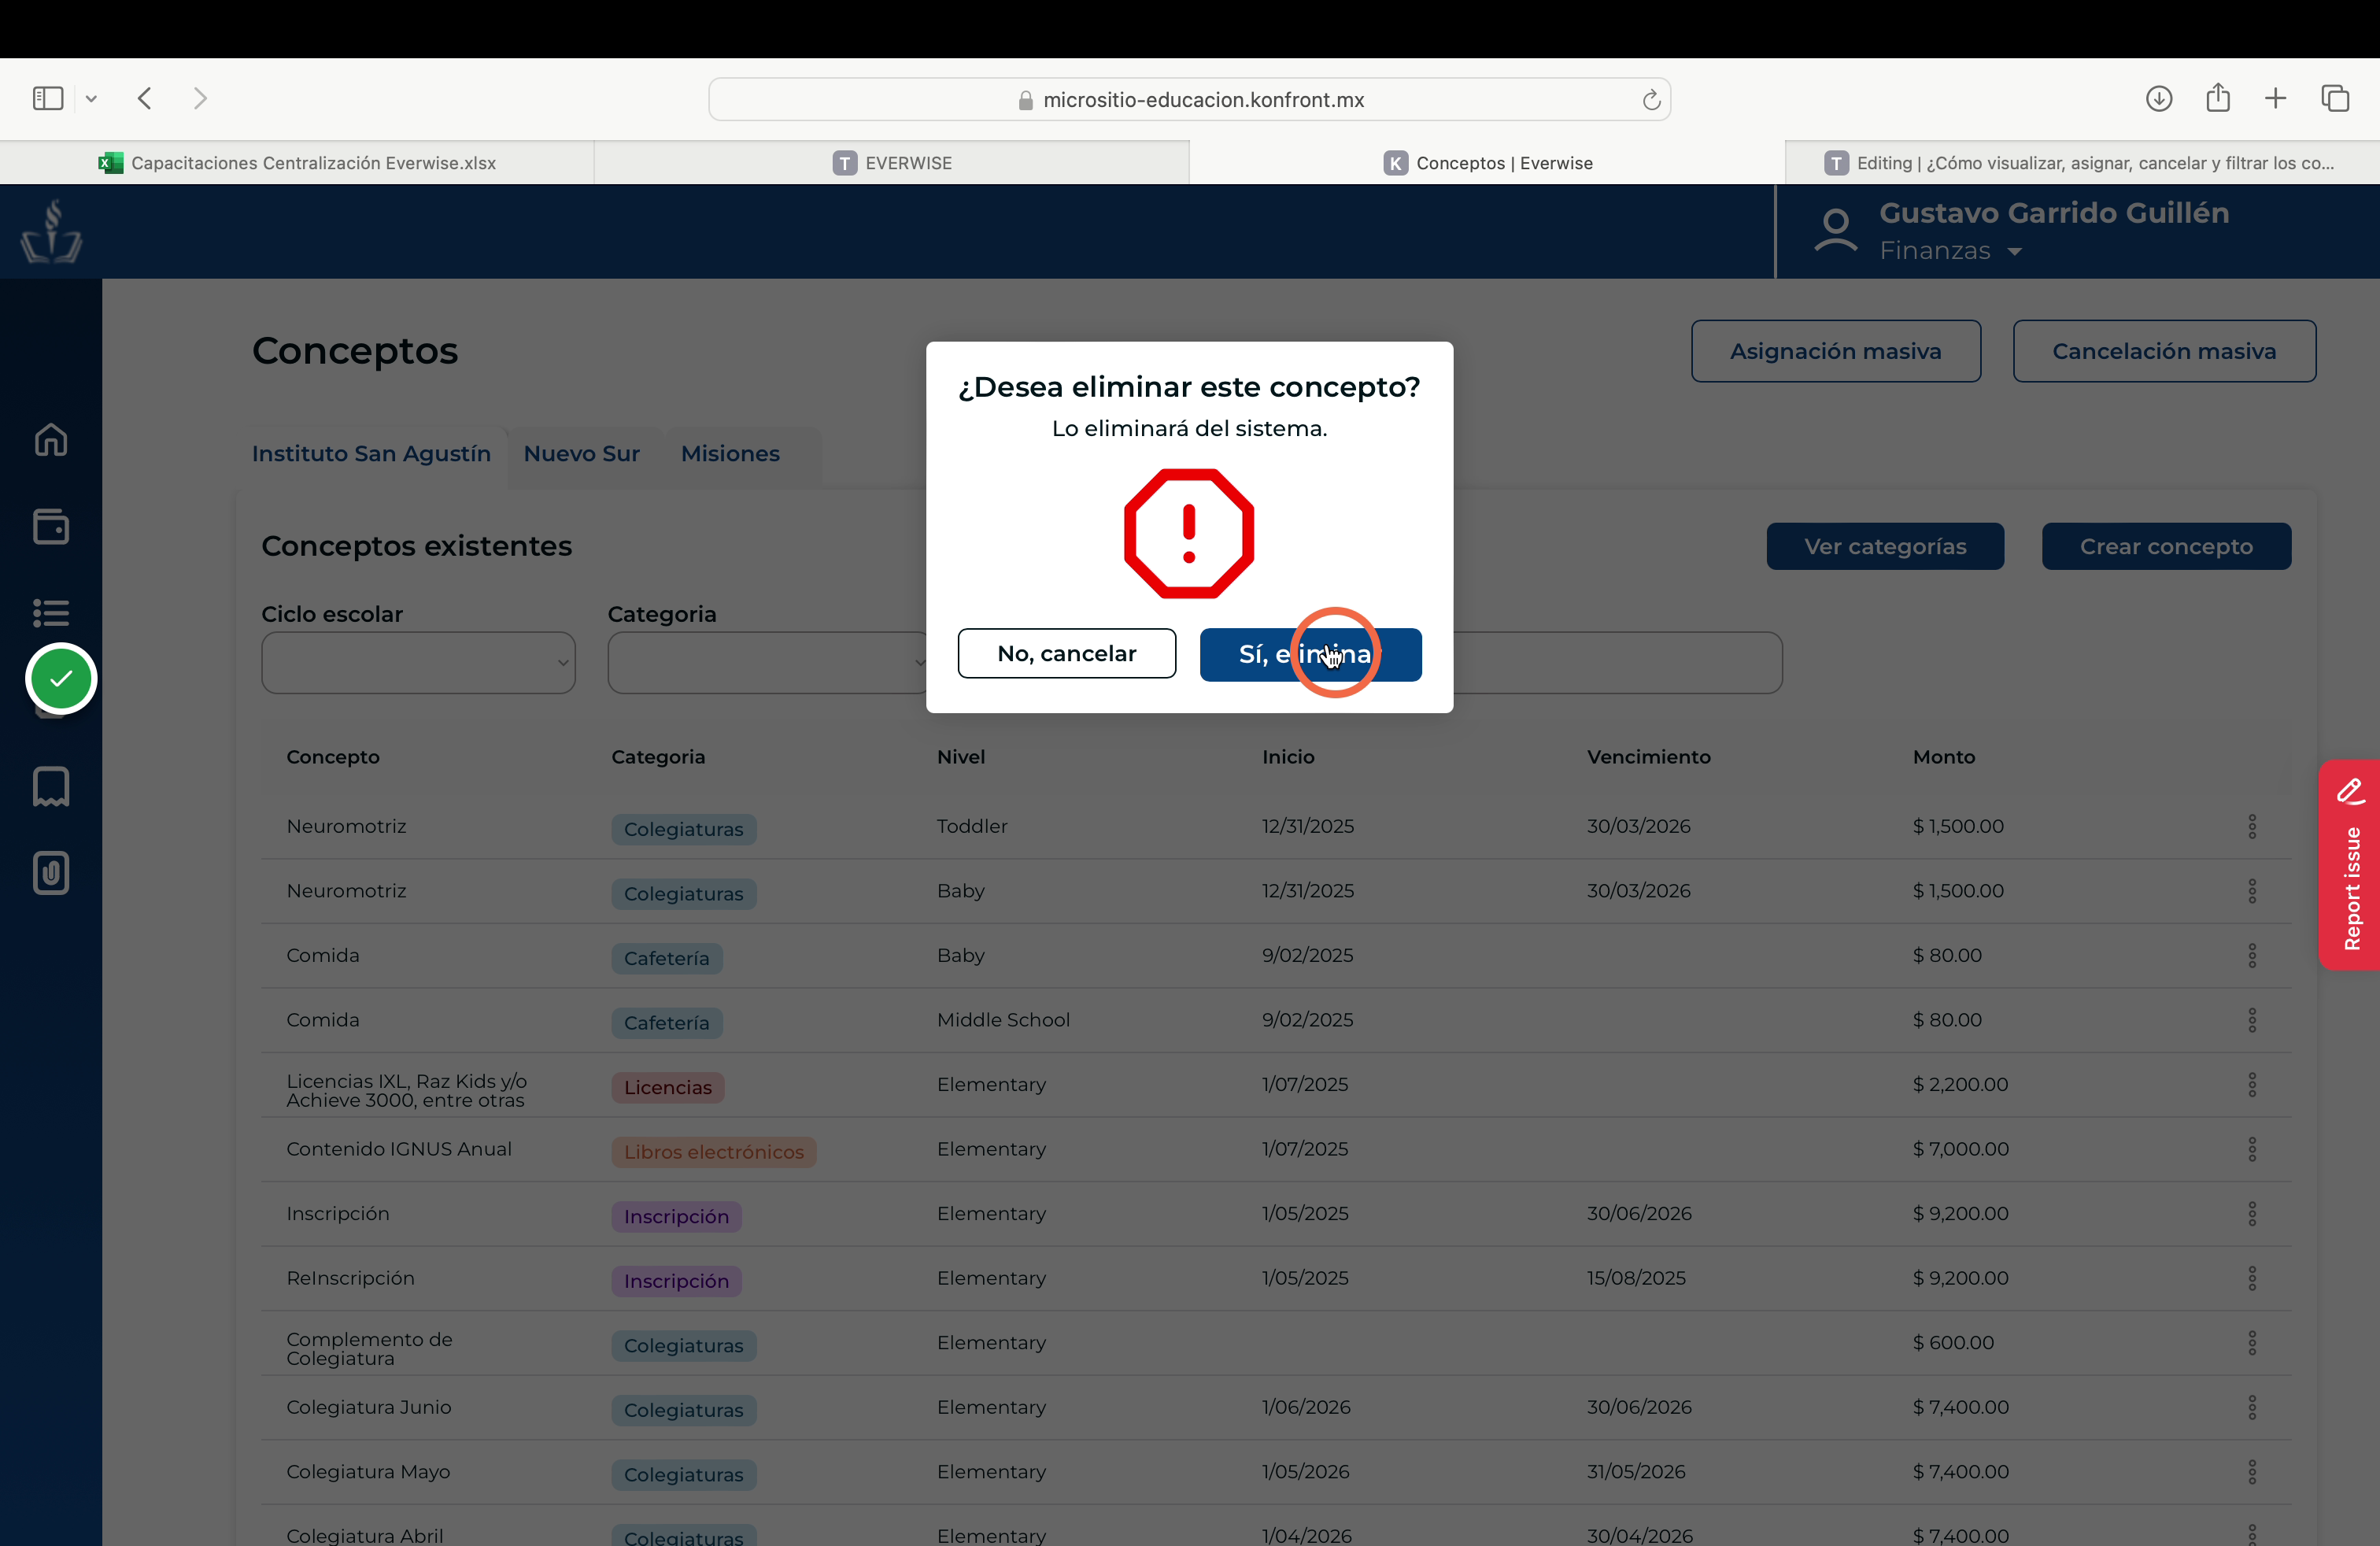
Task: Click the $ 2,200.00 amount cell
Action: 1960,1084
